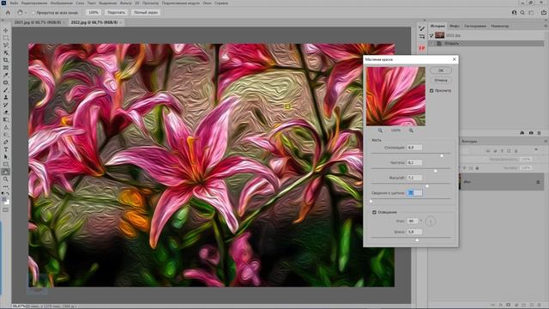Viewport: 549px width, 309px height.
Task: Toggle history brush source for 2022.jpg snapshot
Action: click(431, 35)
